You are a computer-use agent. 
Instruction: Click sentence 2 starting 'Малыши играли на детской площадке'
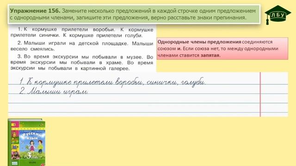(x=82, y=46)
